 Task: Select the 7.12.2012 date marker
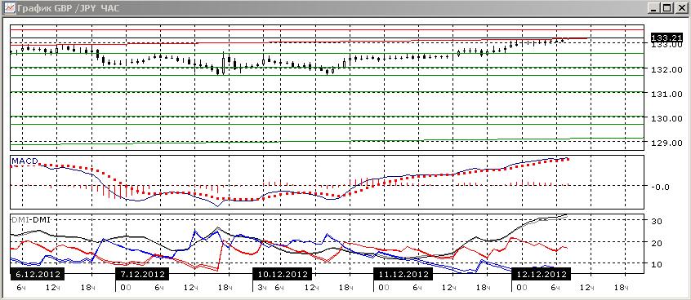click(142, 274)
